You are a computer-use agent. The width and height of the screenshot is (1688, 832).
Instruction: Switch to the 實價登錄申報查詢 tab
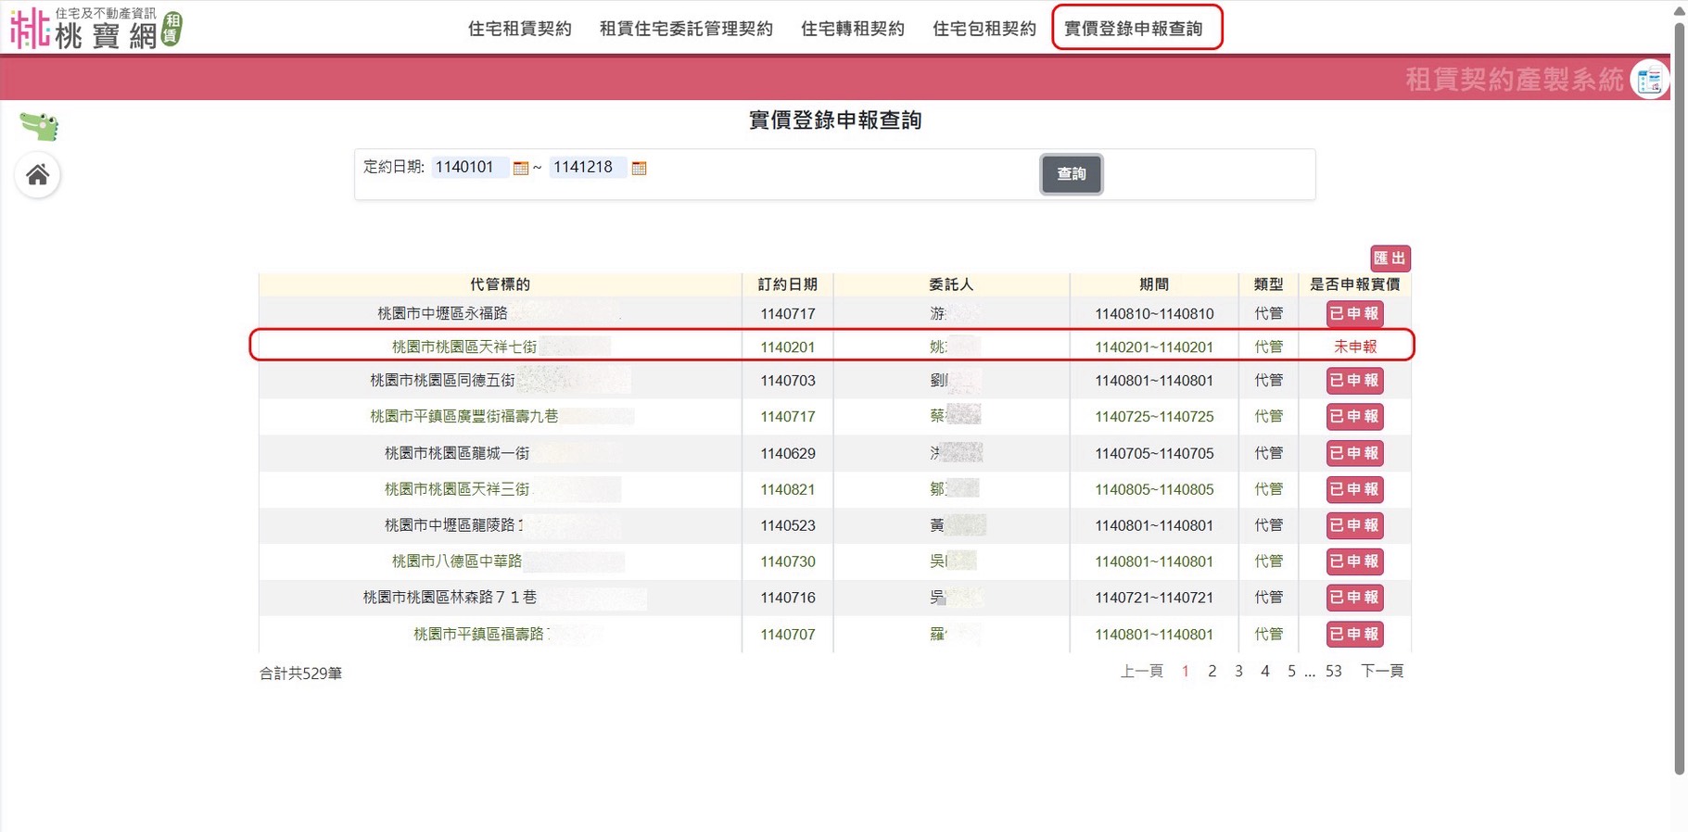(x=1134, y=29)
